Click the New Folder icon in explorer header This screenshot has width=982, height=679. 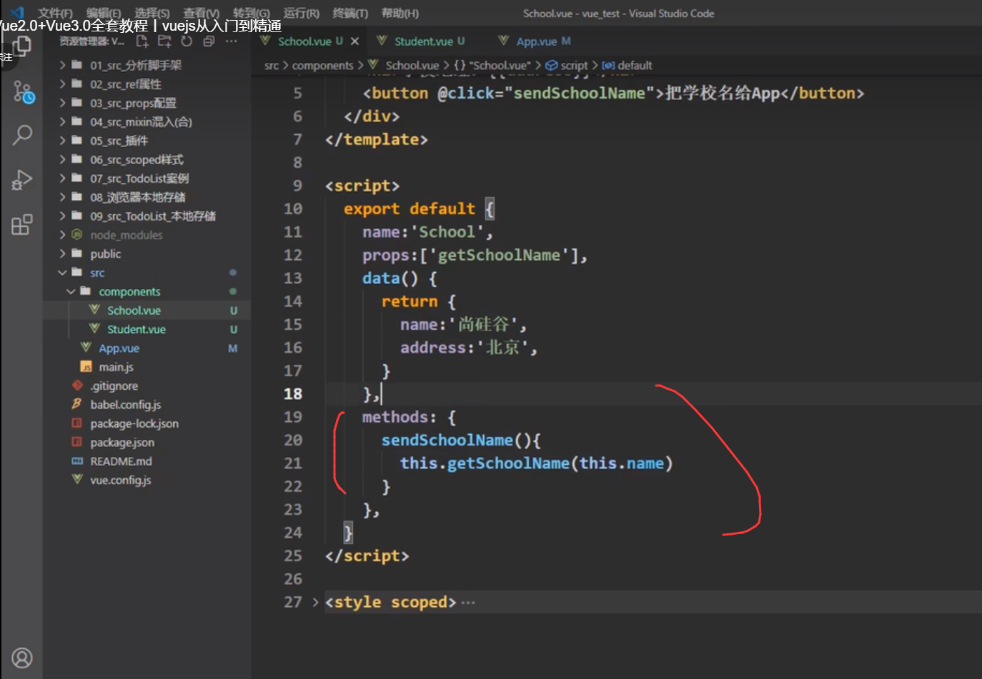coord(165,41)
